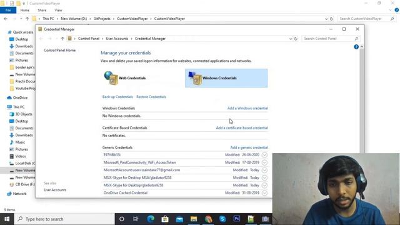The width and height of the screenshot is (400, 225).
Task: Click taskbar Type here to search box
Action: tap(64, 219)
